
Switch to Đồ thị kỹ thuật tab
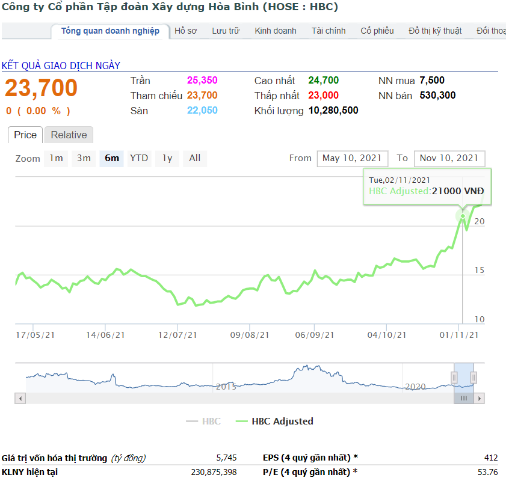pyautogui.click(x=435, y=31)
